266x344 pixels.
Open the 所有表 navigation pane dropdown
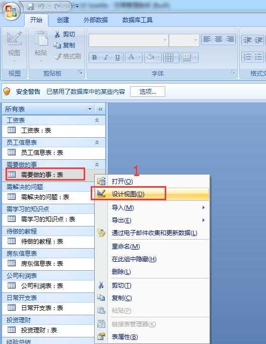click(90, 109)
